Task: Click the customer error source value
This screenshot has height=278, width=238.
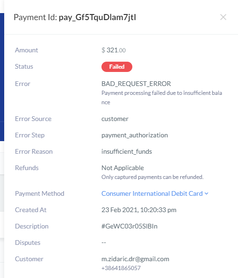Action: [115, 119]
